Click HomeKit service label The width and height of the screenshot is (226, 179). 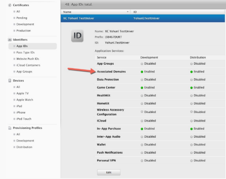click(x=103, y=103)
